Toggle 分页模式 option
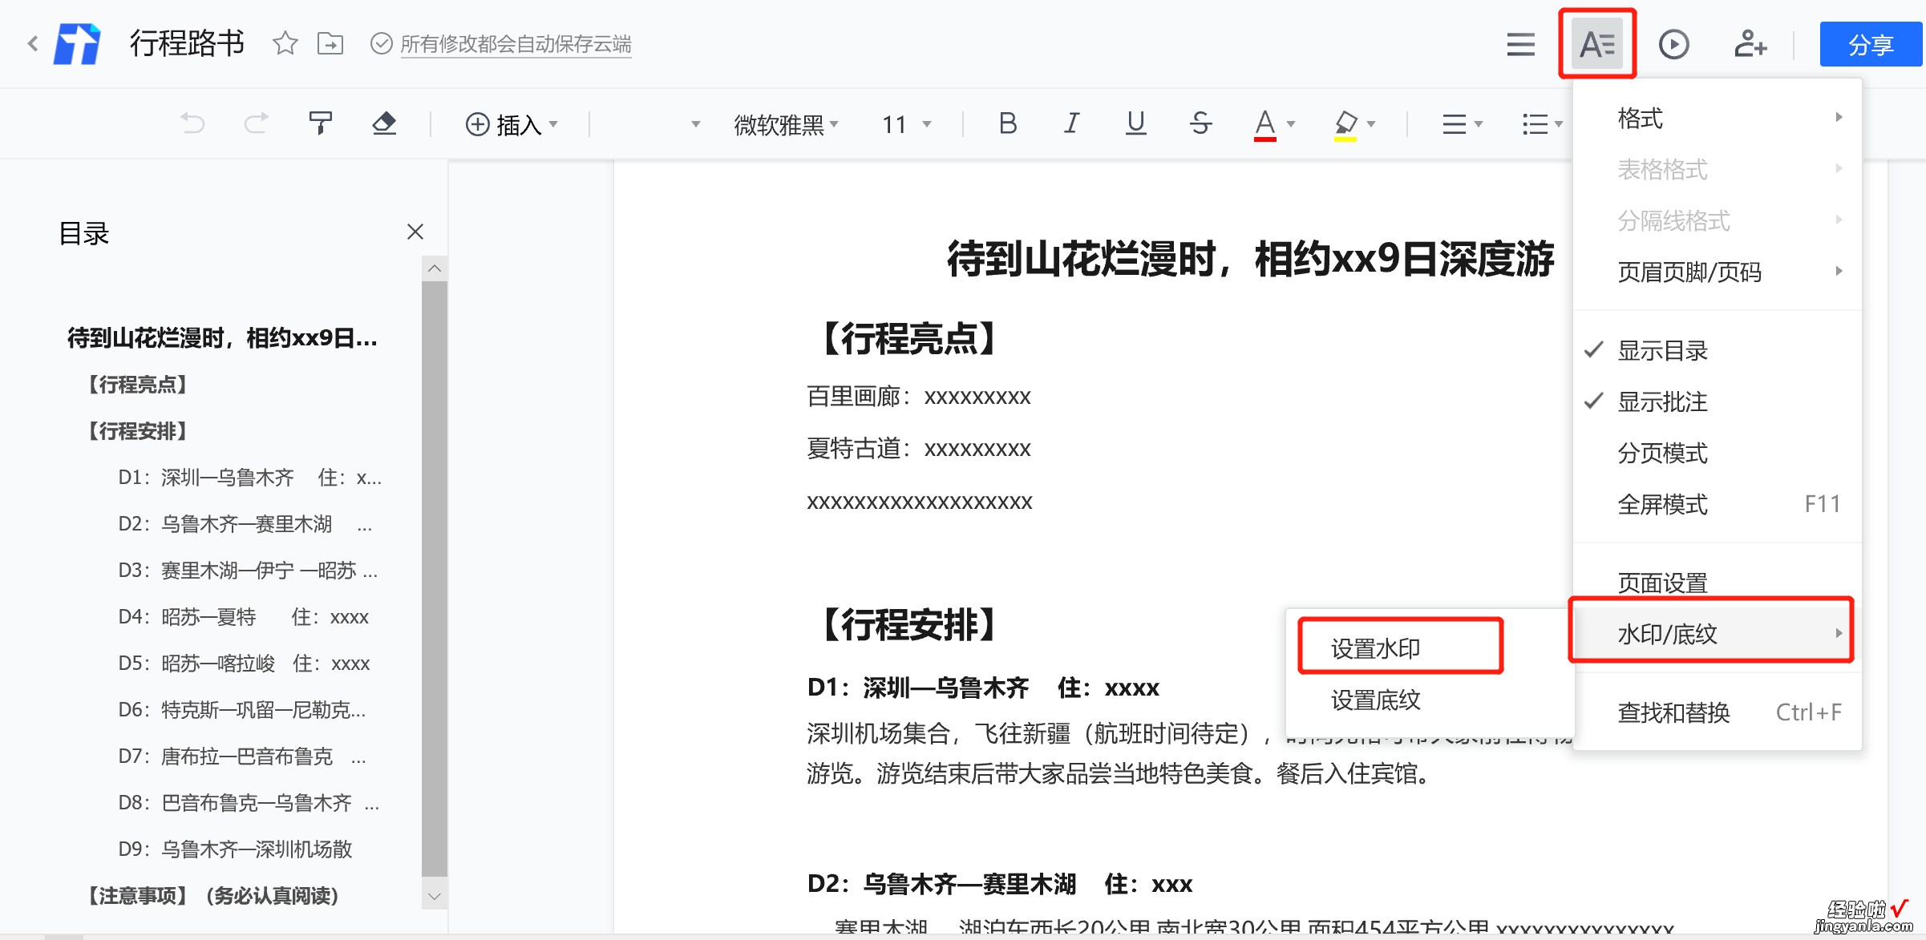The width and height of the screenshot is (1926, 940). (1717, 453)
